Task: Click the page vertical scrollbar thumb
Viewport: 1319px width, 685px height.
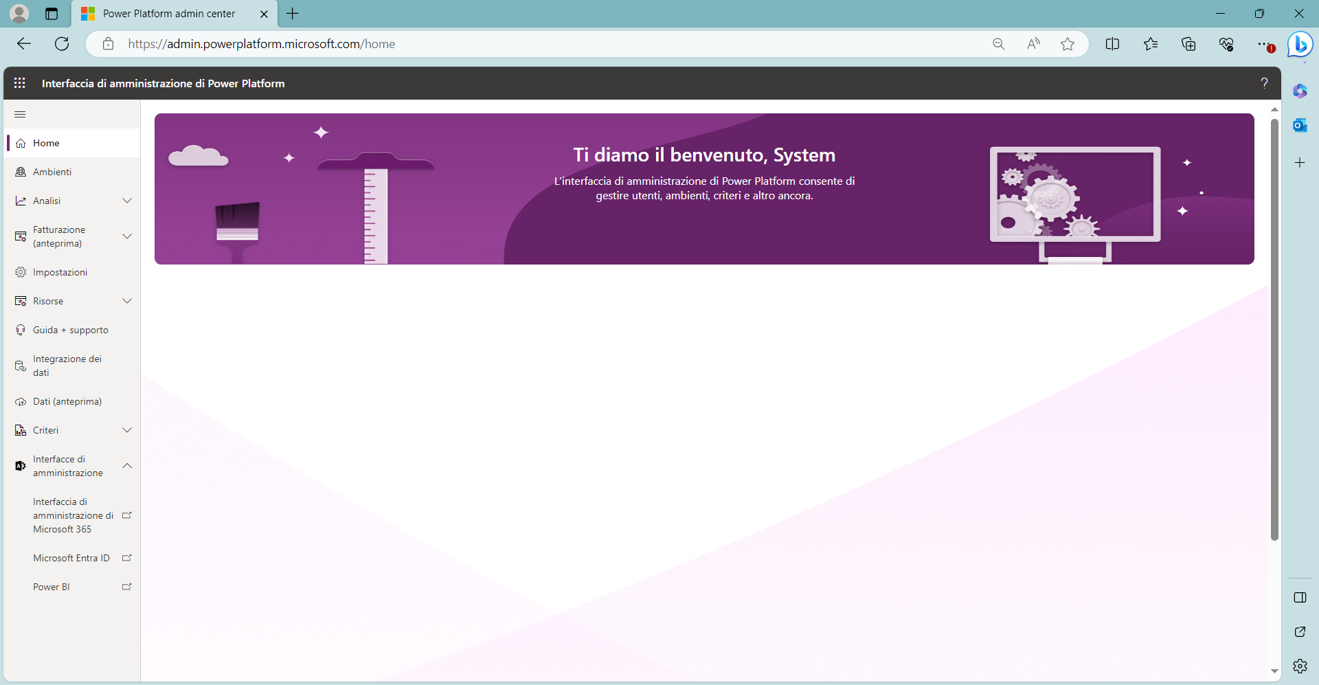Action: click(x=1274, y=330)
